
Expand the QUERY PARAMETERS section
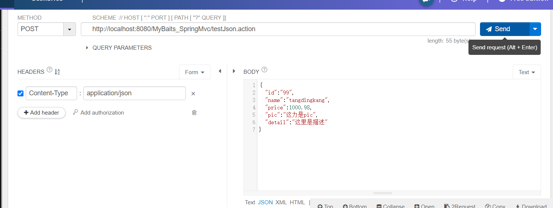click(x=118, y=48)
